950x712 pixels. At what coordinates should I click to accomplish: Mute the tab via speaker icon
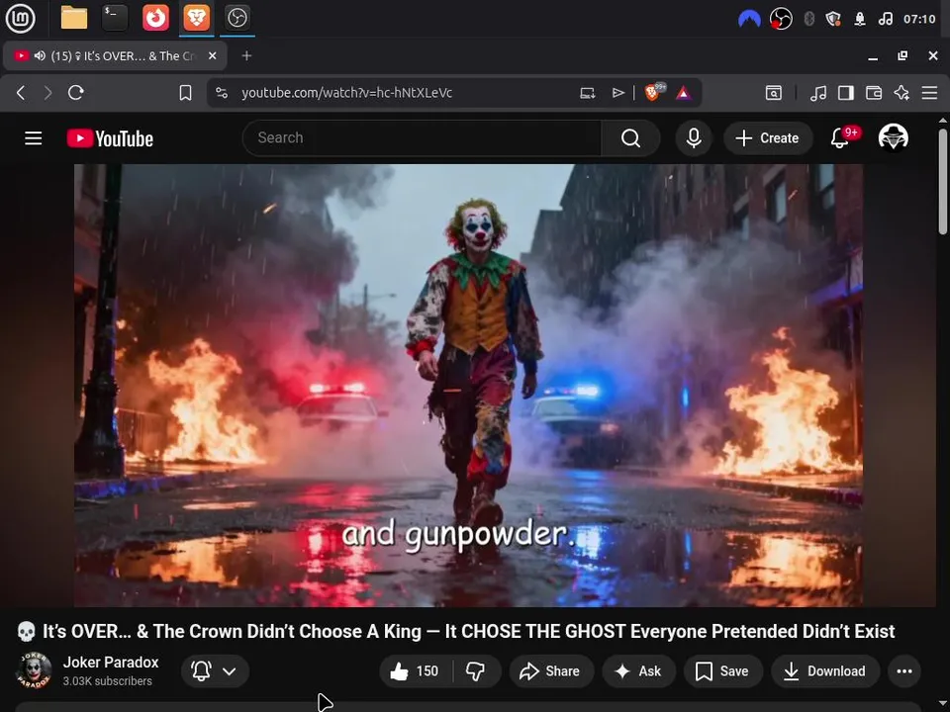coord(40,55)
